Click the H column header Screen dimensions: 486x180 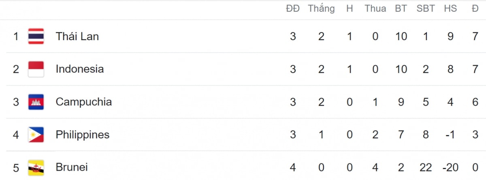click(350, 9)
